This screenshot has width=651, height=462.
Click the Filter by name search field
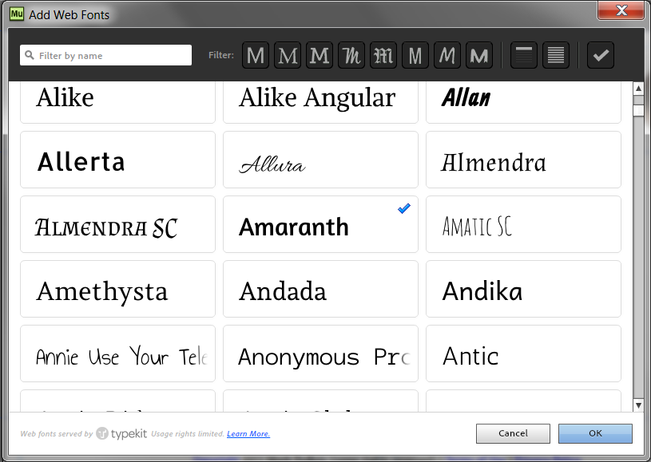tap(106, 55)
